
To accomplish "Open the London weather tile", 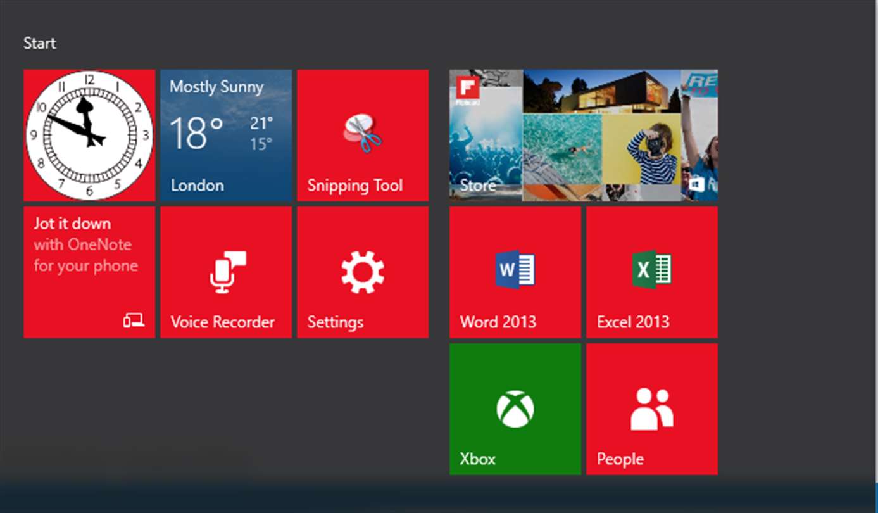I will coord(226,135).
